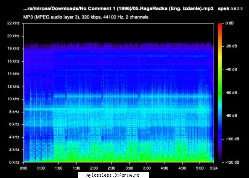Image resolution: width=249 pixels, height=178 pixels.
Task: Click the -20 dB legend label
Action: tap(231, 46)
